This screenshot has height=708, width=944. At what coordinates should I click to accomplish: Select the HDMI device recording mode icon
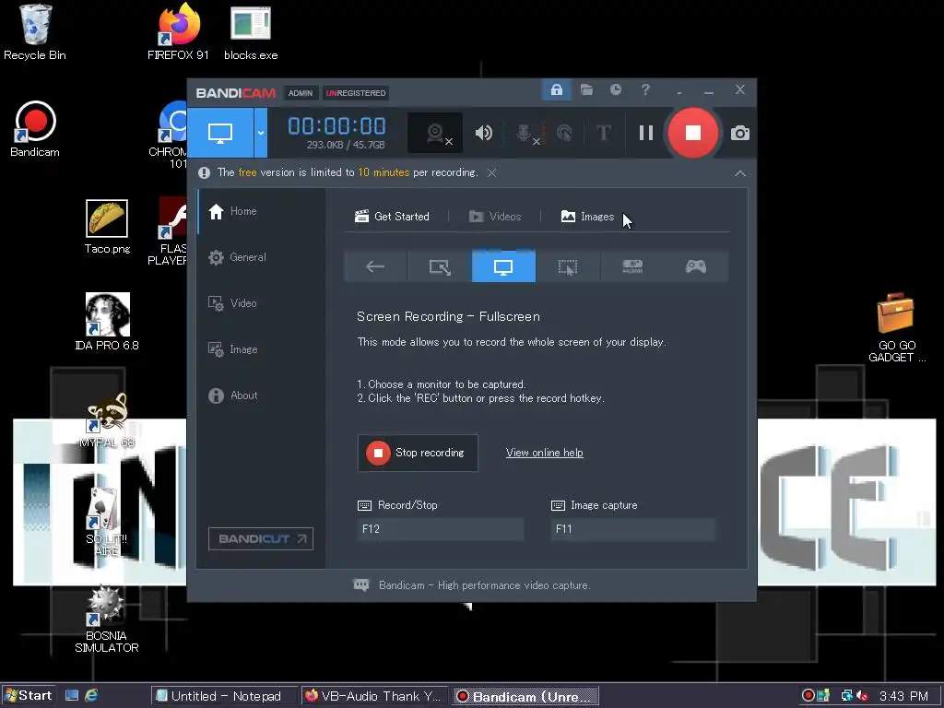point(632,266)
